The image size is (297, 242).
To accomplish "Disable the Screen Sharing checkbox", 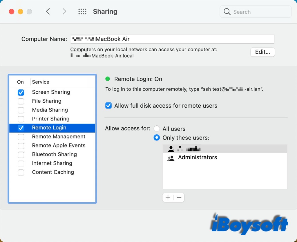I will (x=21, y=92).
